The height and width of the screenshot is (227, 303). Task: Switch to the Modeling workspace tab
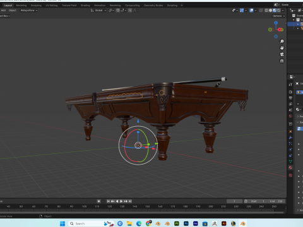click(x=21, y=6)
